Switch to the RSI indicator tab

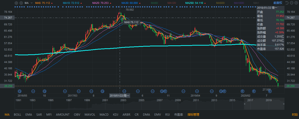(167, 115)
